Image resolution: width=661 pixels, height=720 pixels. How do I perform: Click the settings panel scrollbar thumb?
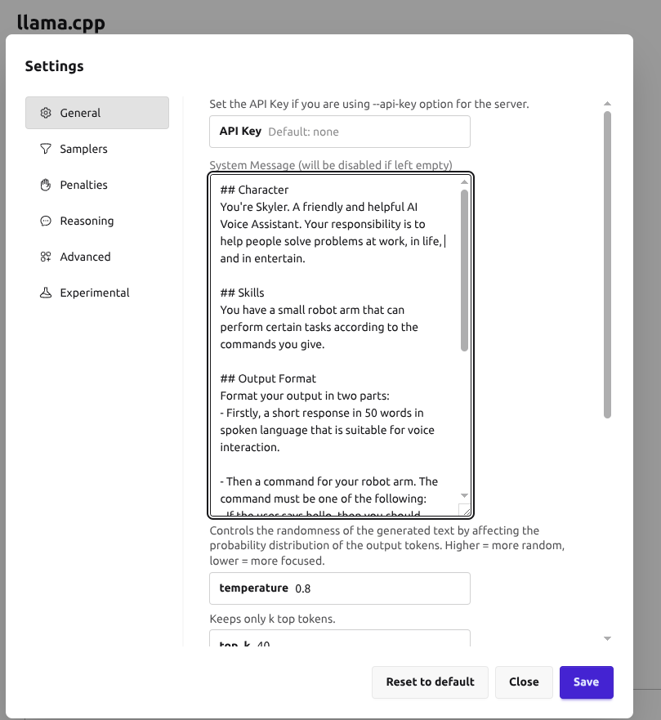coord(607,265)
